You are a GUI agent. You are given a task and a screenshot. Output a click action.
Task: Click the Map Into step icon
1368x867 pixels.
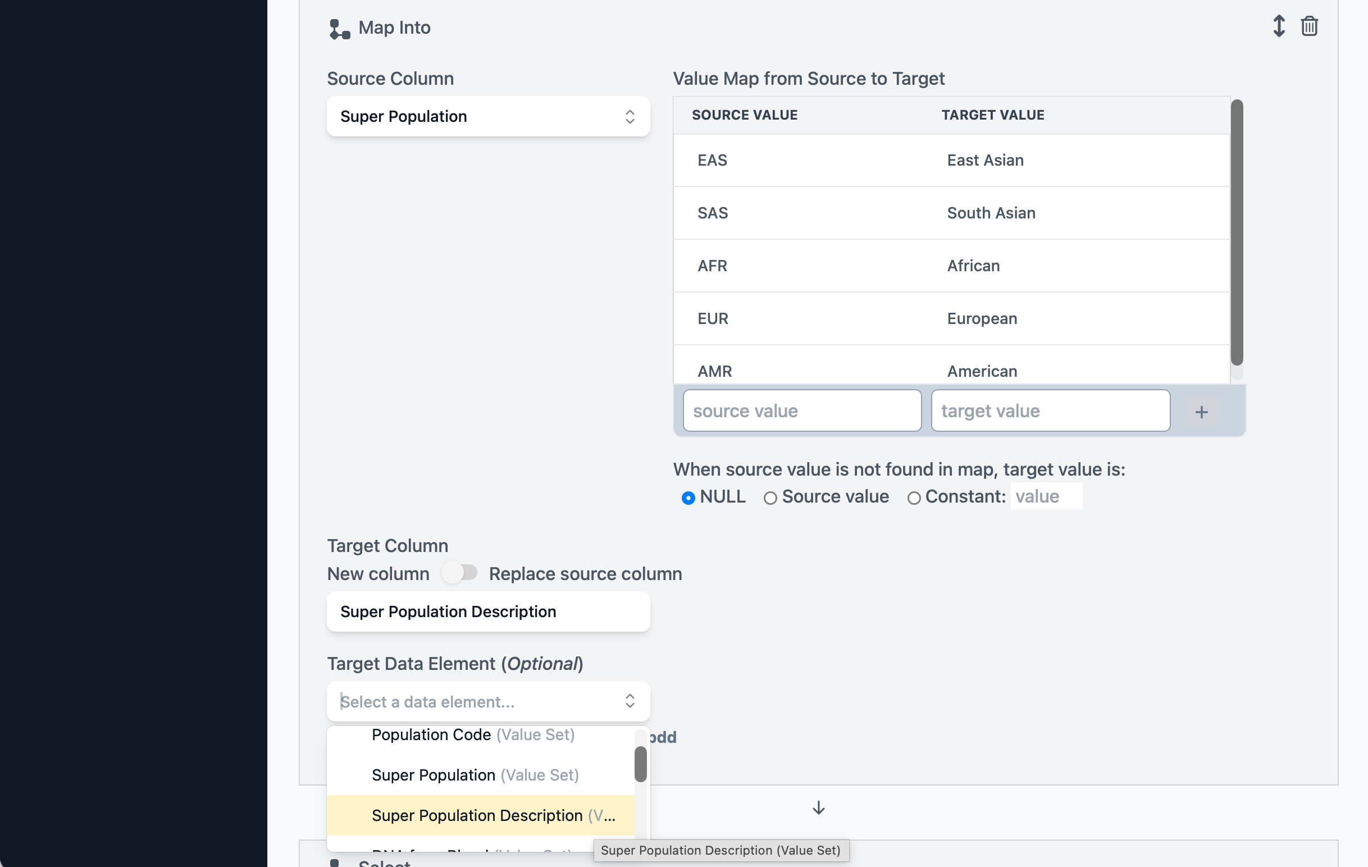[x=339, y=28]
